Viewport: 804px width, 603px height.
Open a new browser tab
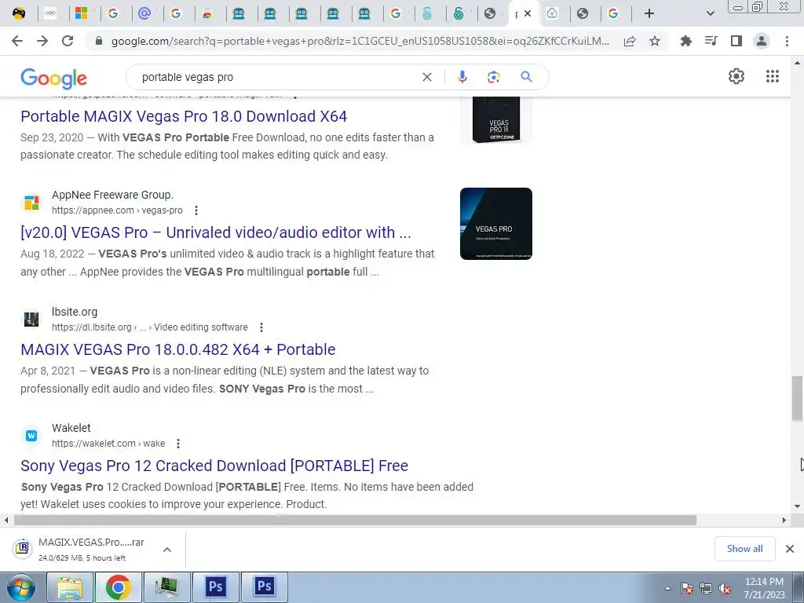649,14
